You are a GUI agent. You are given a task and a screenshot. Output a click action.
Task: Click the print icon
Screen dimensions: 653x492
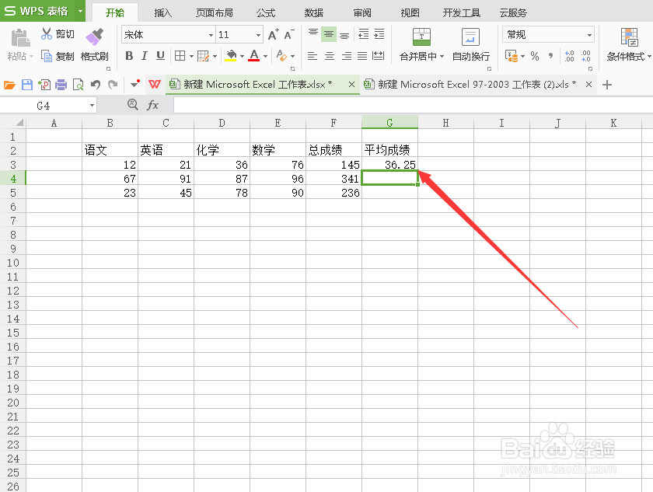point(61,85)
